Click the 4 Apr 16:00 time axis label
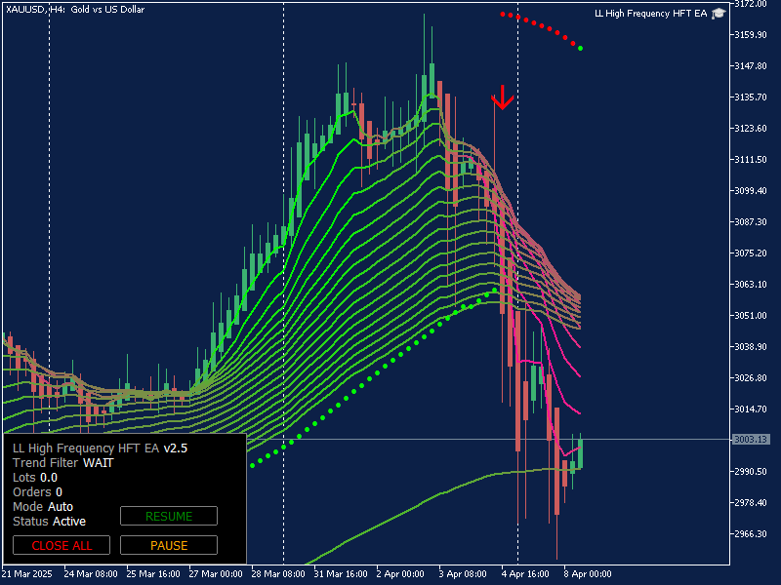 pyautogui.click(x=525, y=574)
